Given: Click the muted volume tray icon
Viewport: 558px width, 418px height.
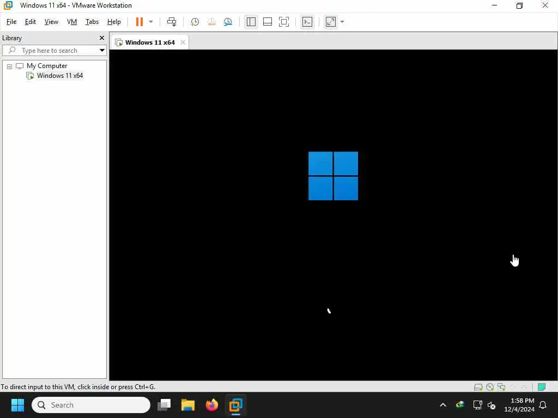Looking at the screenshot, I should pyautogui.click(x=492, y=405).
